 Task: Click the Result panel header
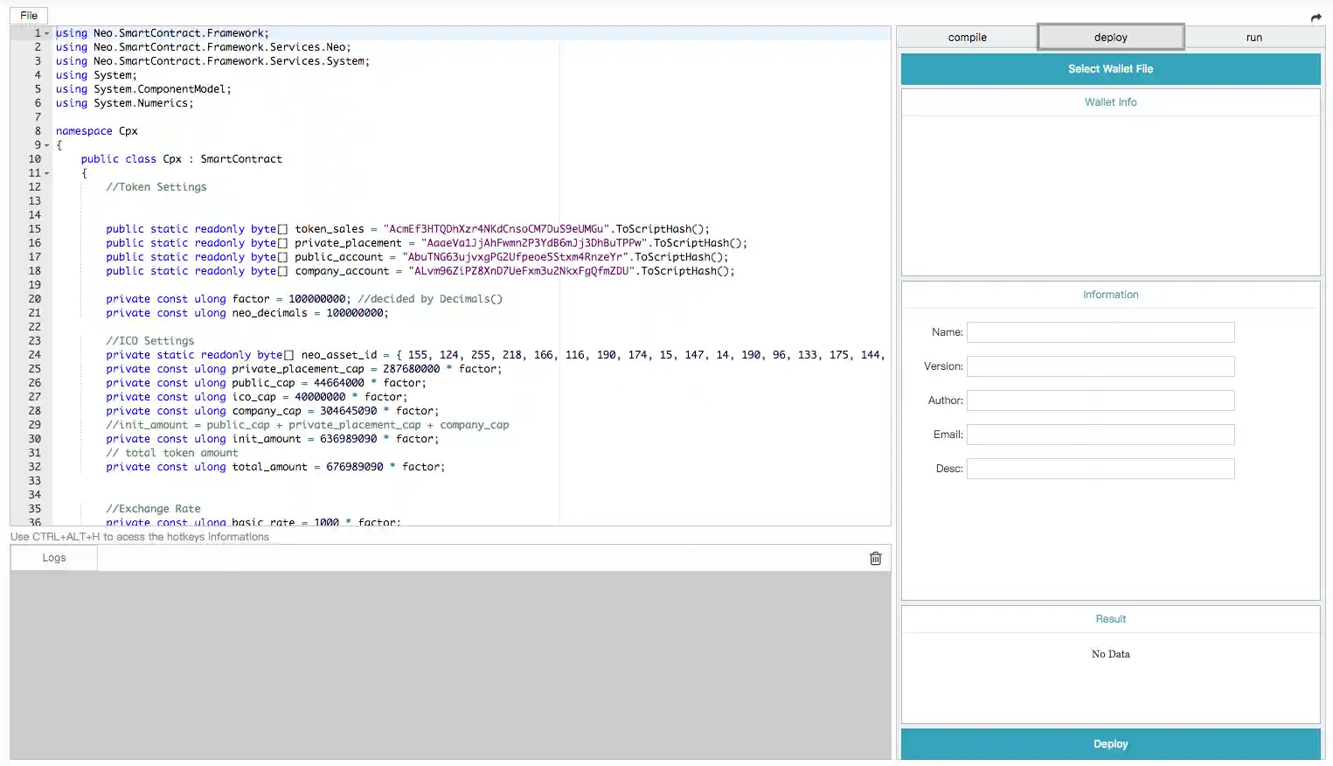(1110, 619)
